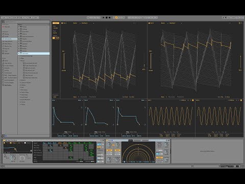
Task: Select the Env 2 column in the modulation matrix
Action: (50, 143)
